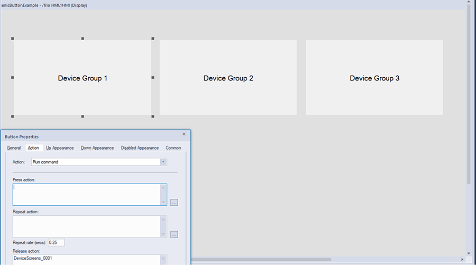Viewport: 476px width, 265px height.
Task: Click the display horizontal scrollbar thumb
Action: [x=261, y=260]
